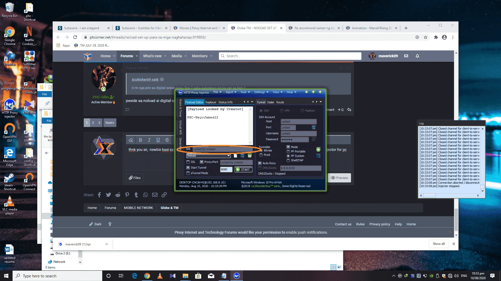Share thread via WhatsApp icon
Viewport: 501px width, 281px height.
146,195
